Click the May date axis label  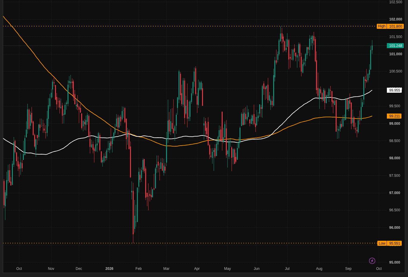pos(227,269)
